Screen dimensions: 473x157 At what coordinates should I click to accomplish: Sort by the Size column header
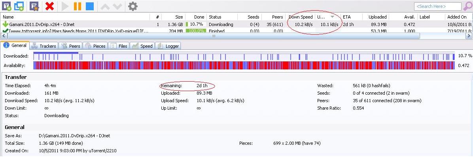(174, 17)
